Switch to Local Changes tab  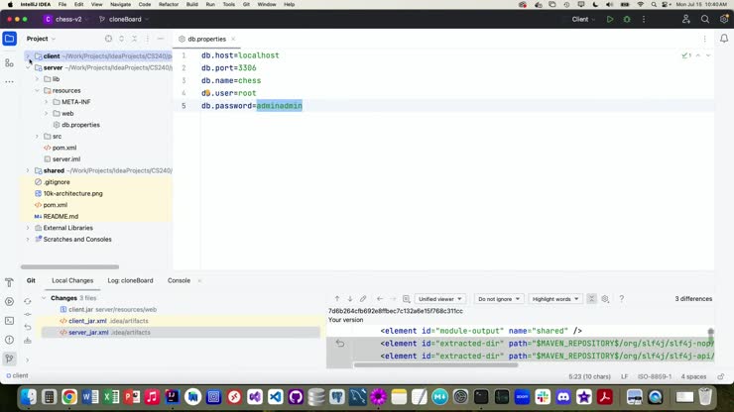(72, 280)
